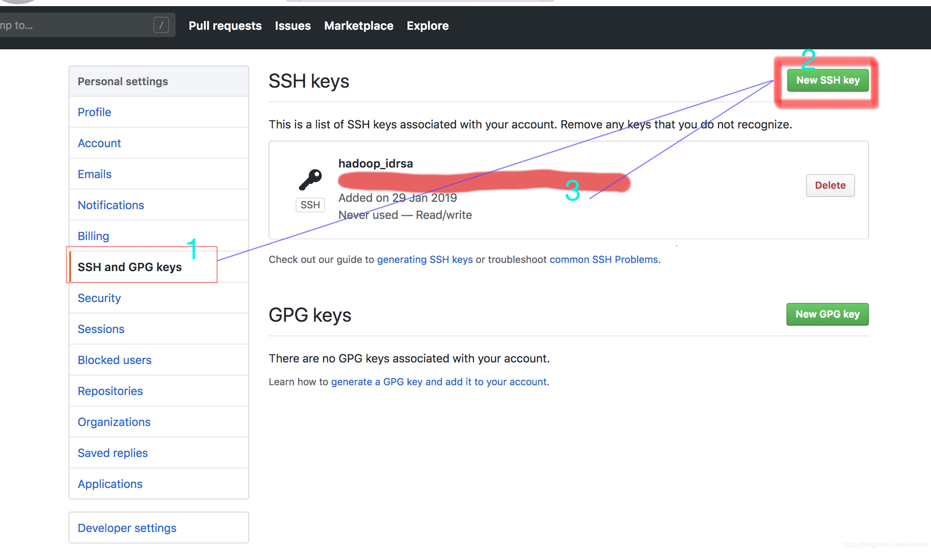Click the 'Never used — Read/write' text
931x552 pixels.
pos(405,215)
